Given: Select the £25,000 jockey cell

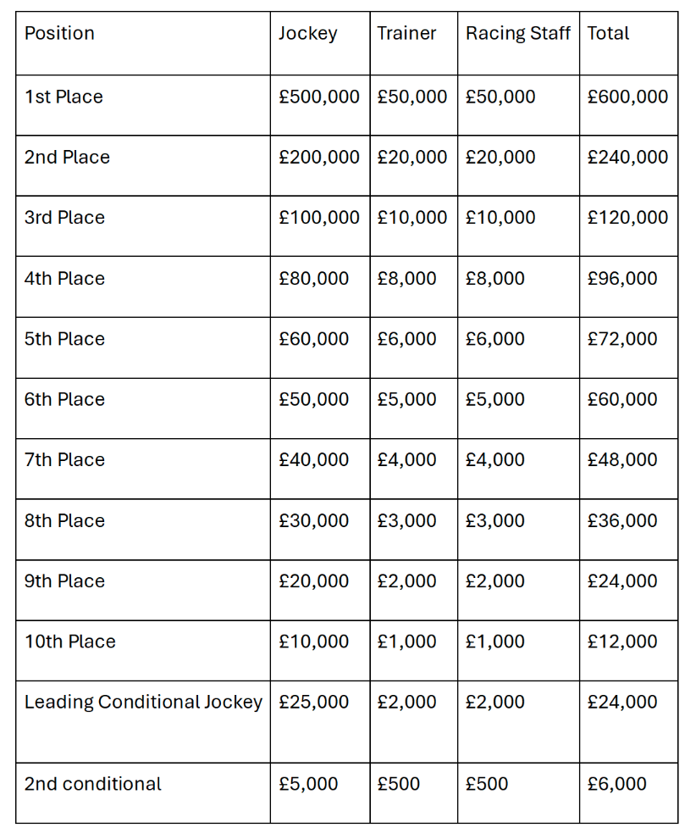Looking at the screenshot, I should pos(320,722).
